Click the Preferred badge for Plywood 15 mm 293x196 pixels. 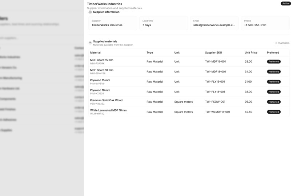(274, 82)
